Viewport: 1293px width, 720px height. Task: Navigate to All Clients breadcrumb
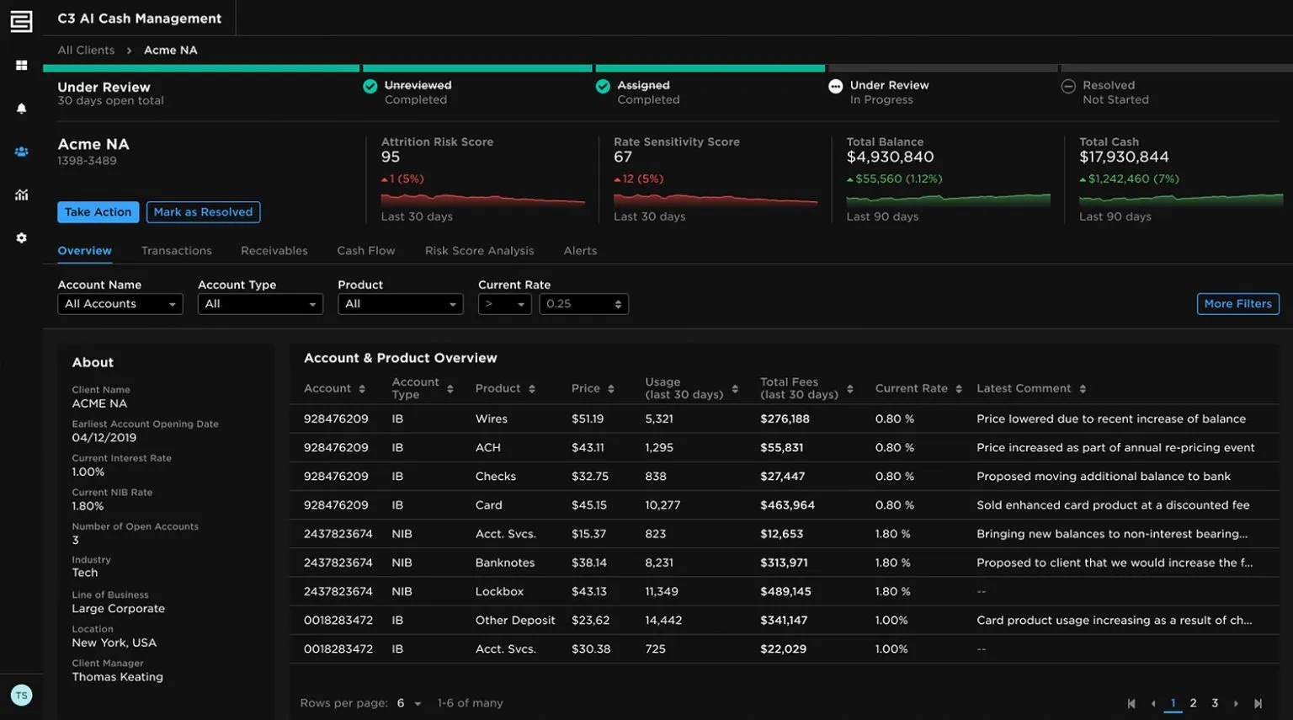pos(86,51)
